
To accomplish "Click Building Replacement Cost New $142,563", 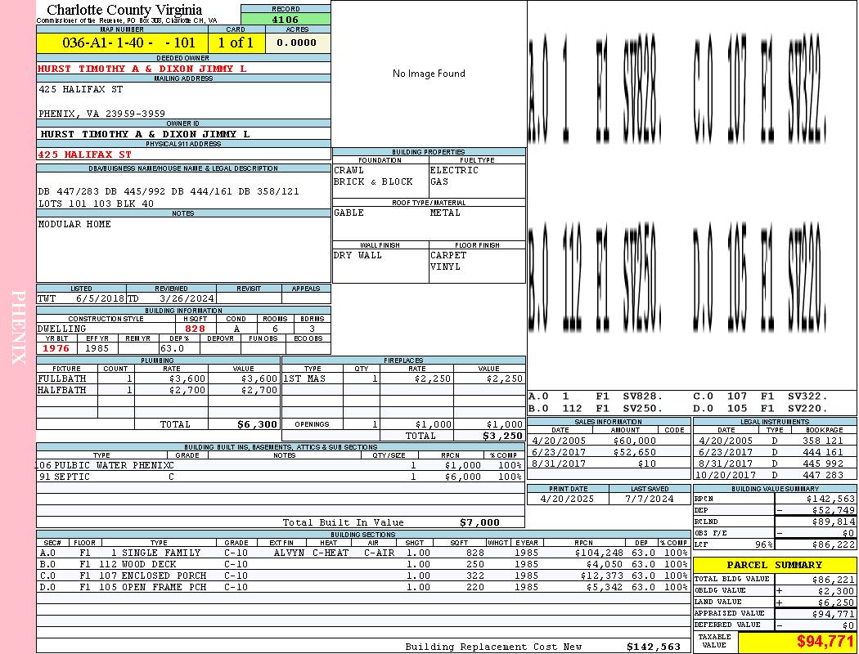I will pyautogui.click(x=653, y=647).
